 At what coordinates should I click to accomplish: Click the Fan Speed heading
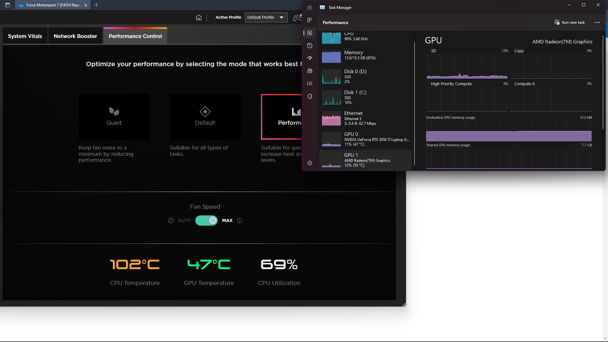tap(205, 206)
